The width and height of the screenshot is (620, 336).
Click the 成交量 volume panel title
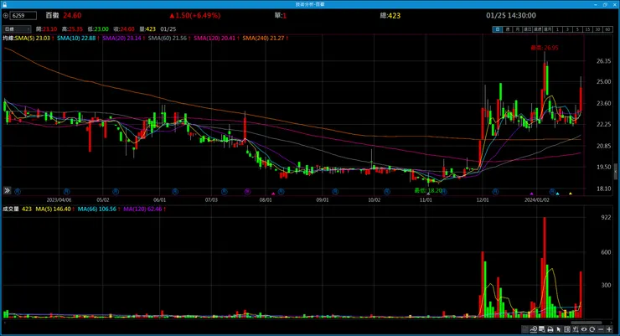[x=11, y=209]
